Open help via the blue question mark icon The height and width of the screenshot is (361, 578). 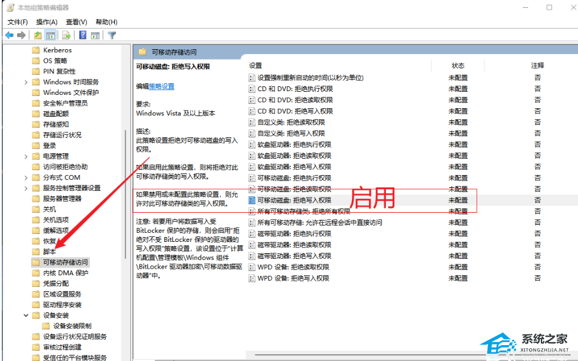[x=82, y=35]
